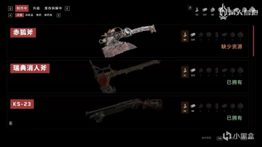Click the KS-23 shotgun image

pos(124,110)
